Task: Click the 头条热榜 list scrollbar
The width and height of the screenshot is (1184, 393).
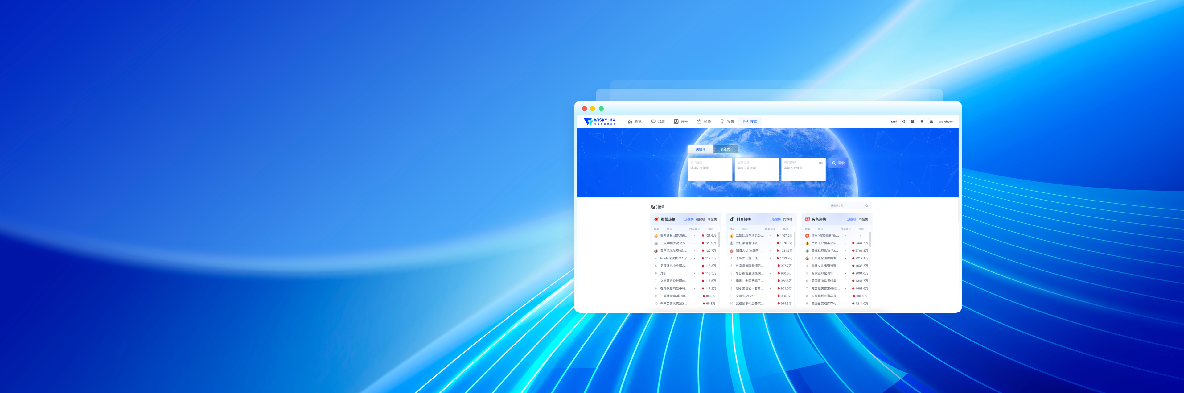Action: [x=870, y=240]
